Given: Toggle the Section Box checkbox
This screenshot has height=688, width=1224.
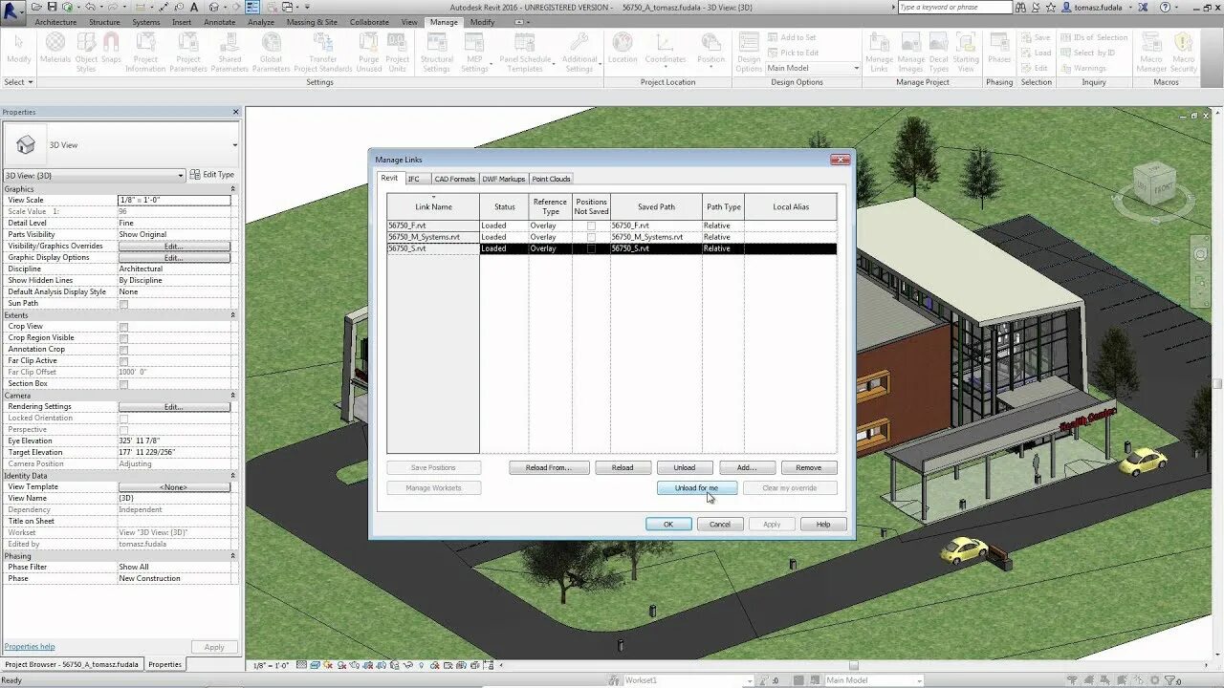Looking at the screenshot, I should pos(123,384).
